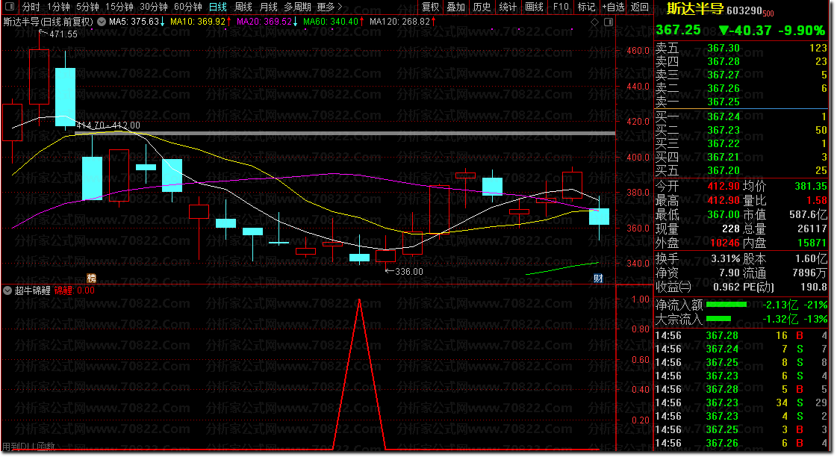
Task: Select the 日线 daily chart tab
Action: [x=218, y=7]
